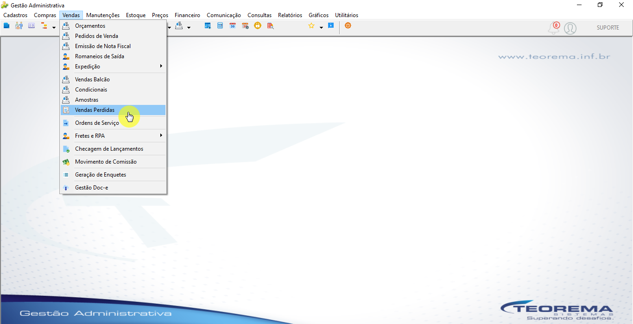Viewport: 633px width, 324px height.
Task: Click the Orçamentos cash register icon
Action: point(66,26)
